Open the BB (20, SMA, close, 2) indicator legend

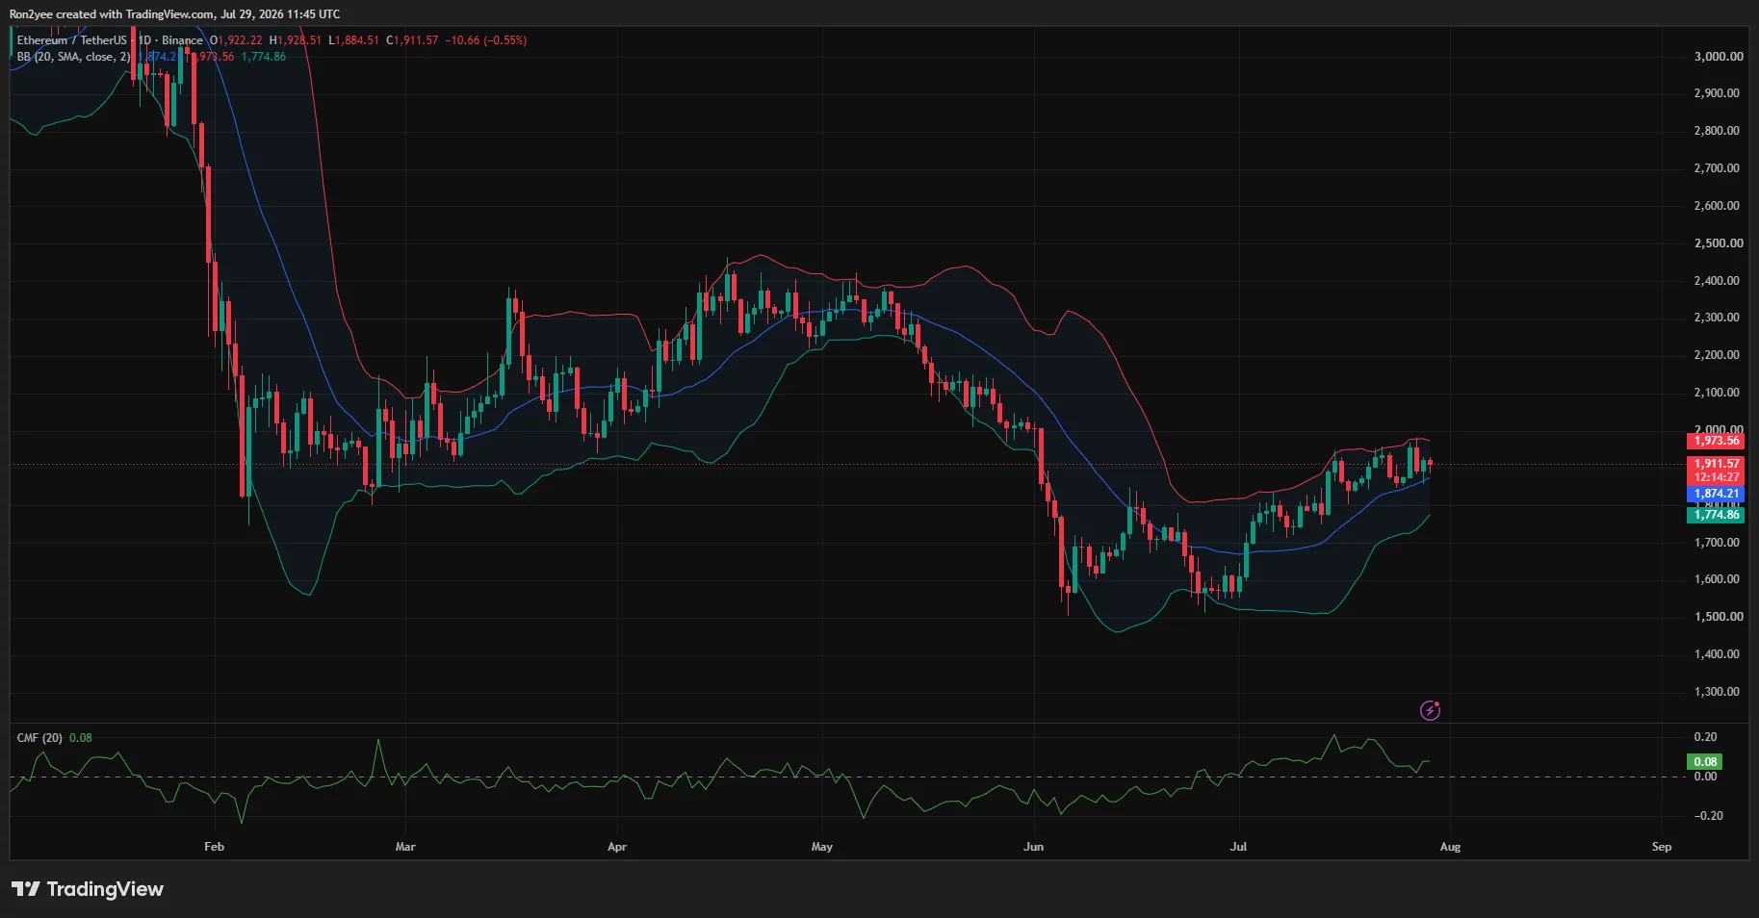click(x=73, y=57)
